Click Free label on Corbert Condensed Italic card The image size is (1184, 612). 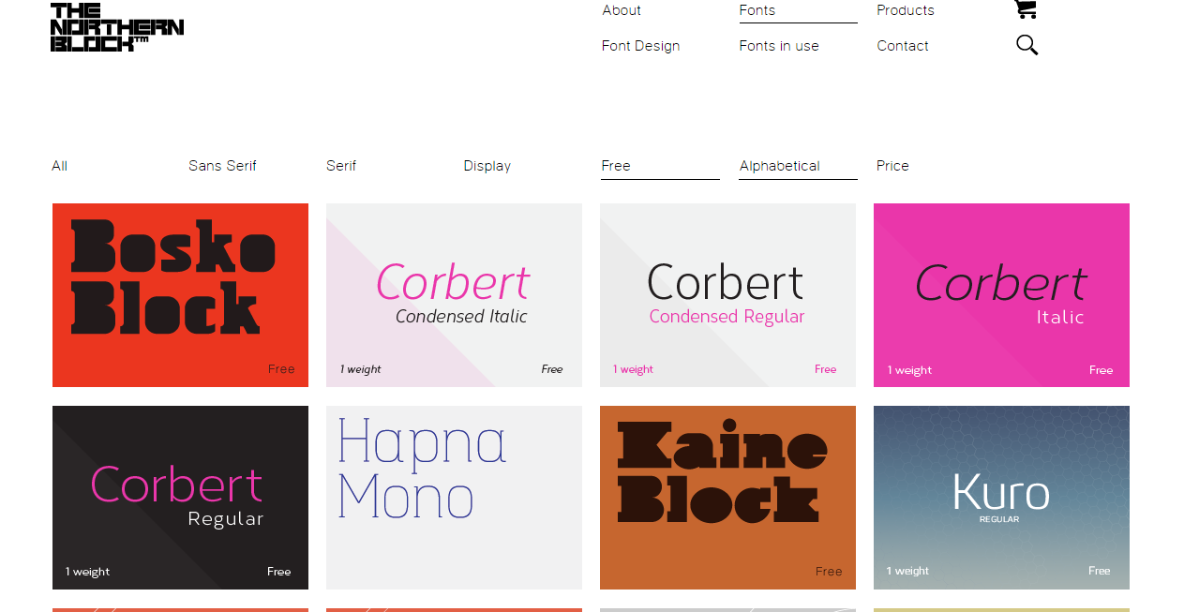[552, 369]
